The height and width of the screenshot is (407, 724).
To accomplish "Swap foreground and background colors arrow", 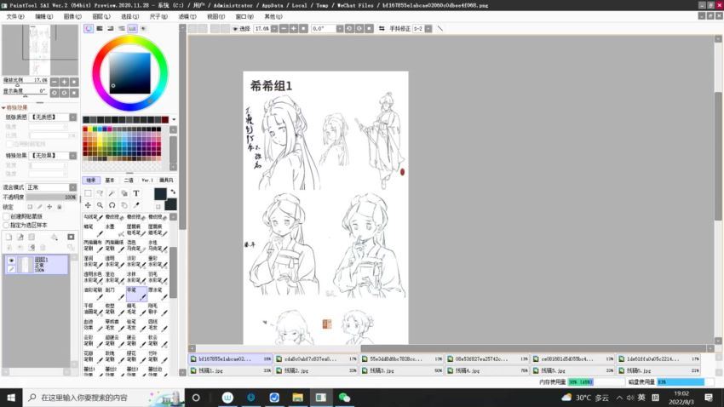I will pos(173,192).
